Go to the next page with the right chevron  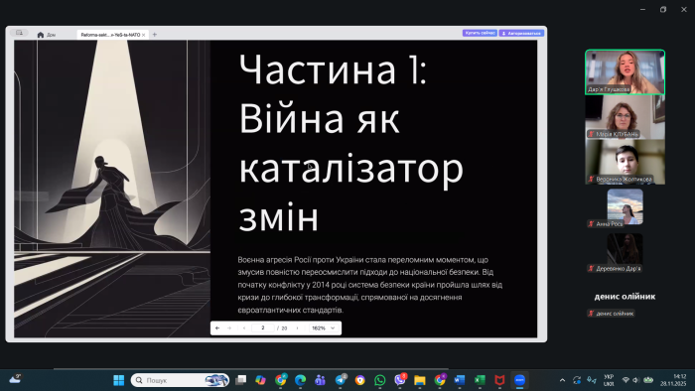click(297, 328)
